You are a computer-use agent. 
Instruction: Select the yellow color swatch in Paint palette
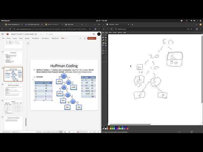click(111, 129)
